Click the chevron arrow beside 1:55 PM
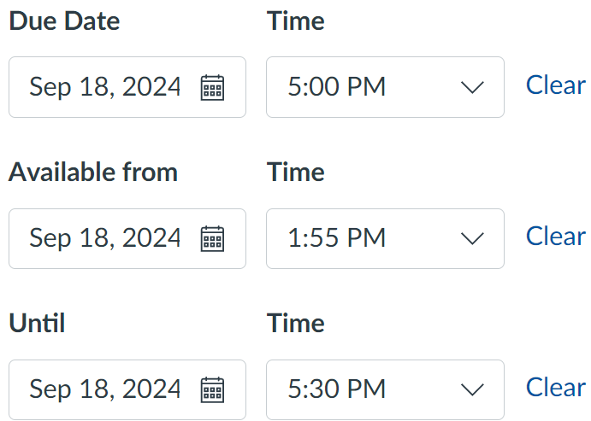The image size is (591, 421). (x=472, y=238)
